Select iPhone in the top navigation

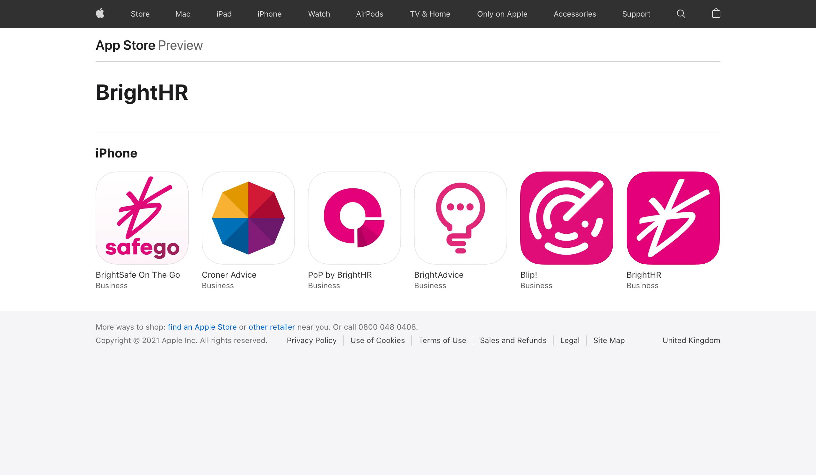pos(269,14)
